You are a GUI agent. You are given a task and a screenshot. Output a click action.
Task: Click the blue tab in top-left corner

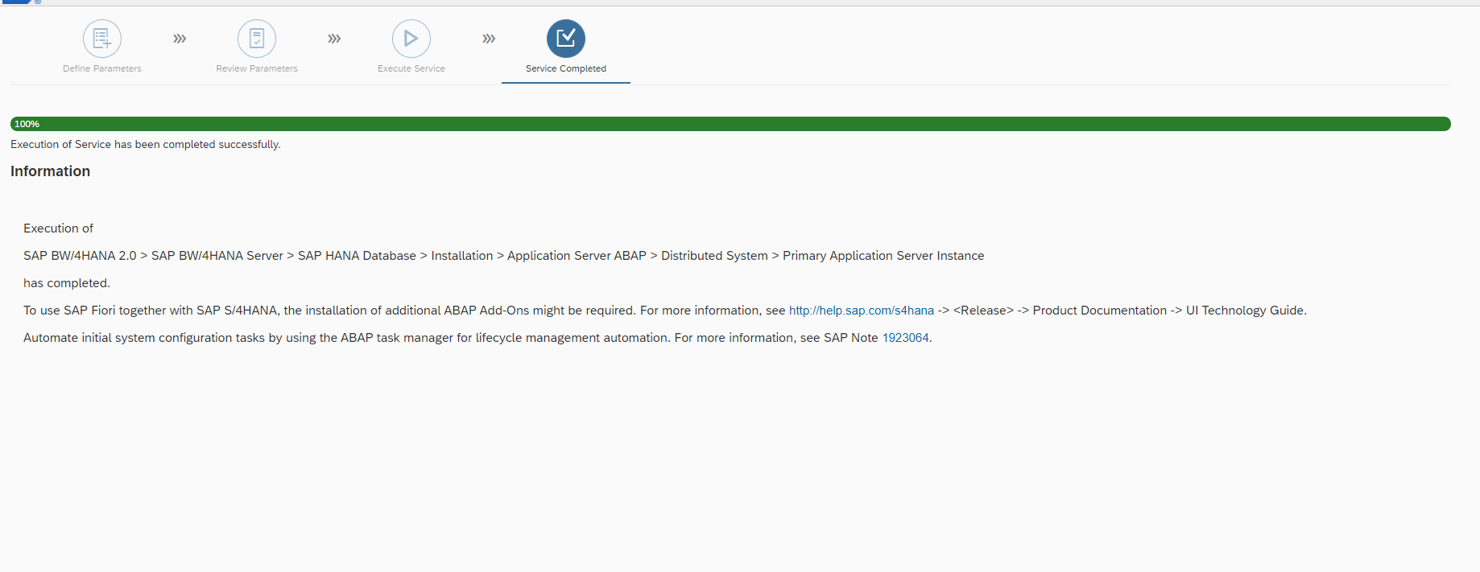[16, 2]
